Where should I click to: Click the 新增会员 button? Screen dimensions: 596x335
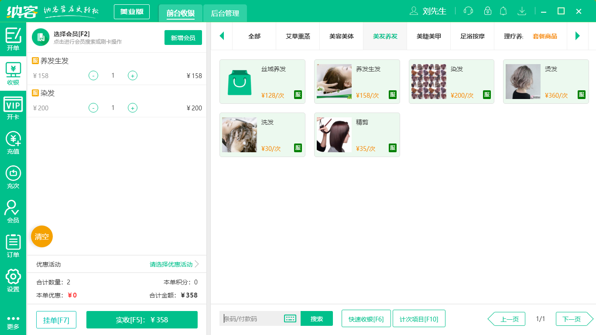(x=183, y=38)
